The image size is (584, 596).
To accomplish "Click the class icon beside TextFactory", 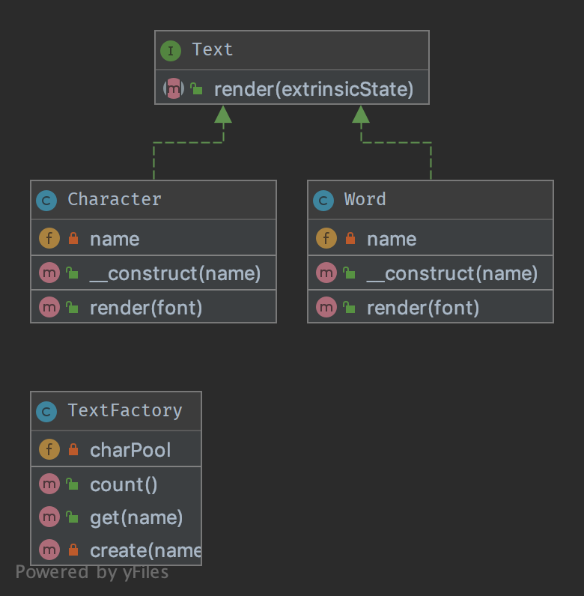I will coord(46,412).
